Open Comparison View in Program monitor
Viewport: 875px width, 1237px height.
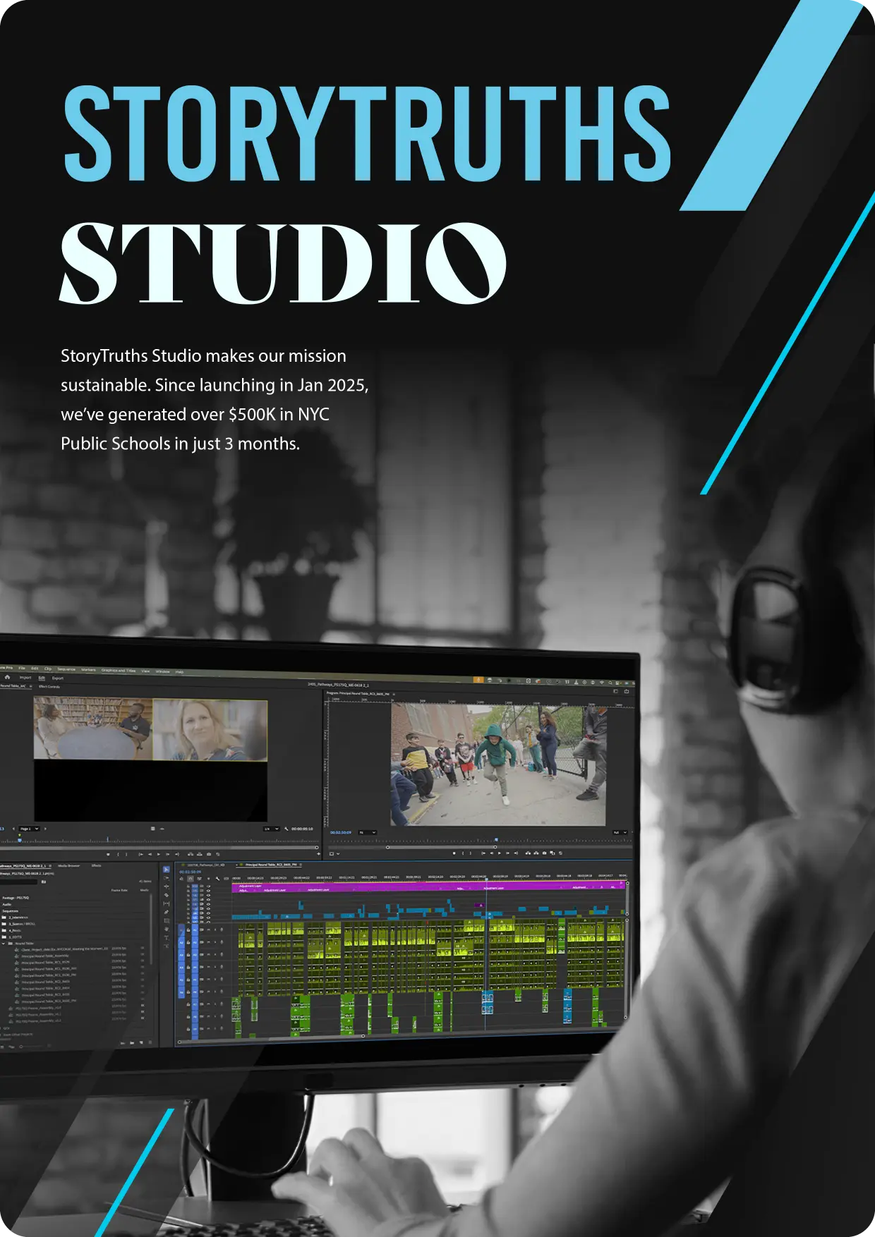553,853
